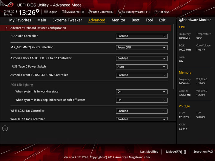Open Wi-Fi 802.11ac Controller dropdown
Screen dimensions: 215x161
(142, 111)
